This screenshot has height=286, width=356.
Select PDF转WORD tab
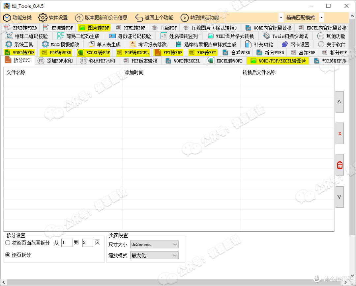56,53
